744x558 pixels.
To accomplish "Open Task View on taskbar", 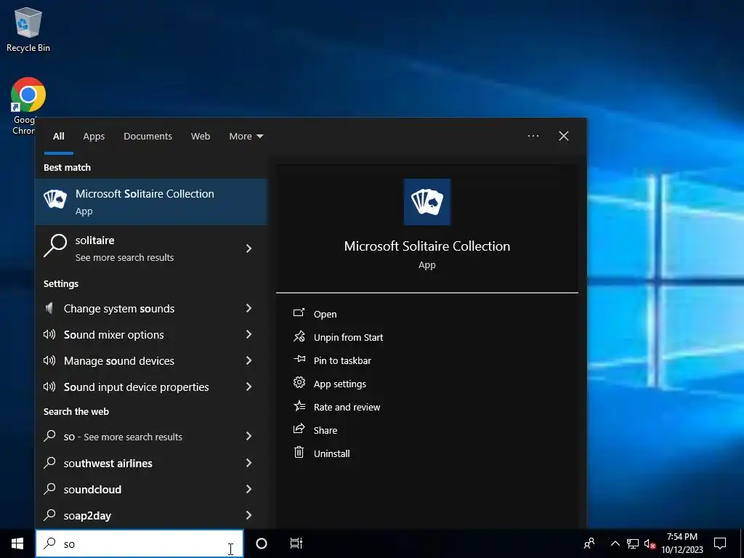I will click(296, 543).
